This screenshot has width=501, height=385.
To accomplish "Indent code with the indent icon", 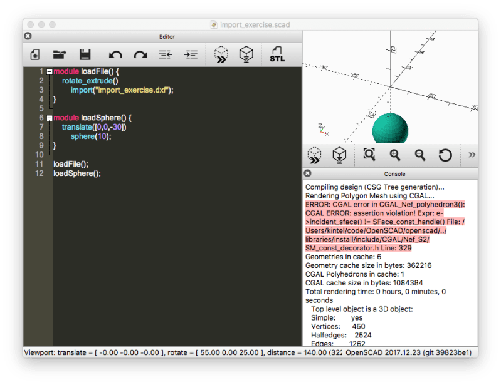I will pos(191,54).
